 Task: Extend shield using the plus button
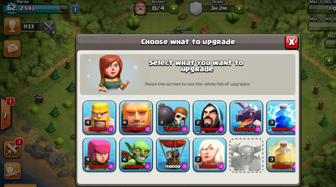coord(239,9)
